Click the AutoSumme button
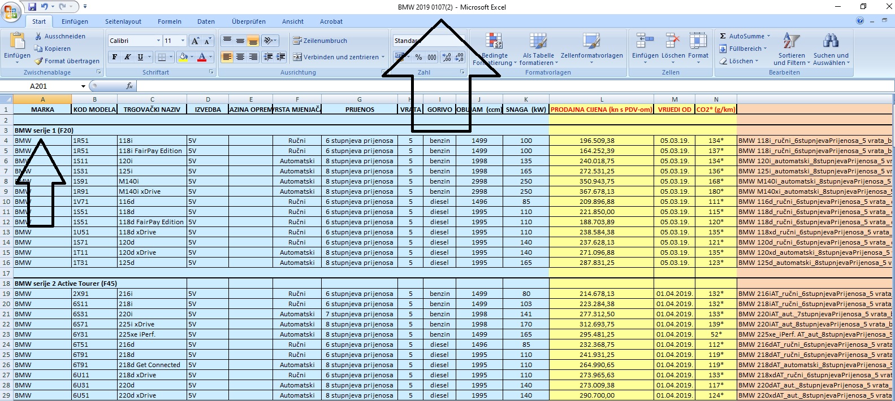This screenshot has width=895, height=401. (742, 36)
